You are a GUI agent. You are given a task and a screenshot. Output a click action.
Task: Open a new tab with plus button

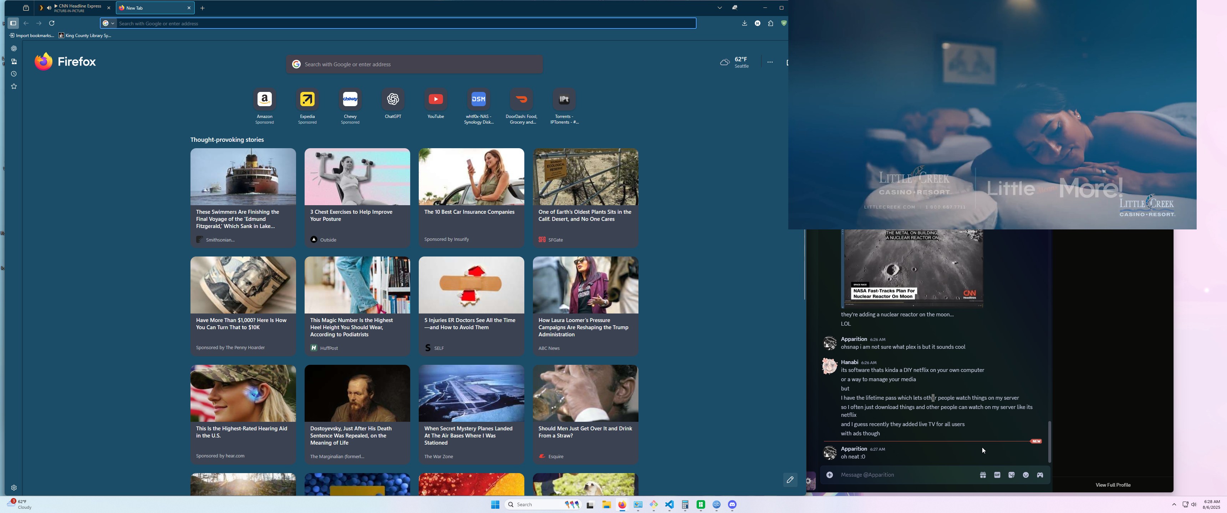click(x=203, y=8)
